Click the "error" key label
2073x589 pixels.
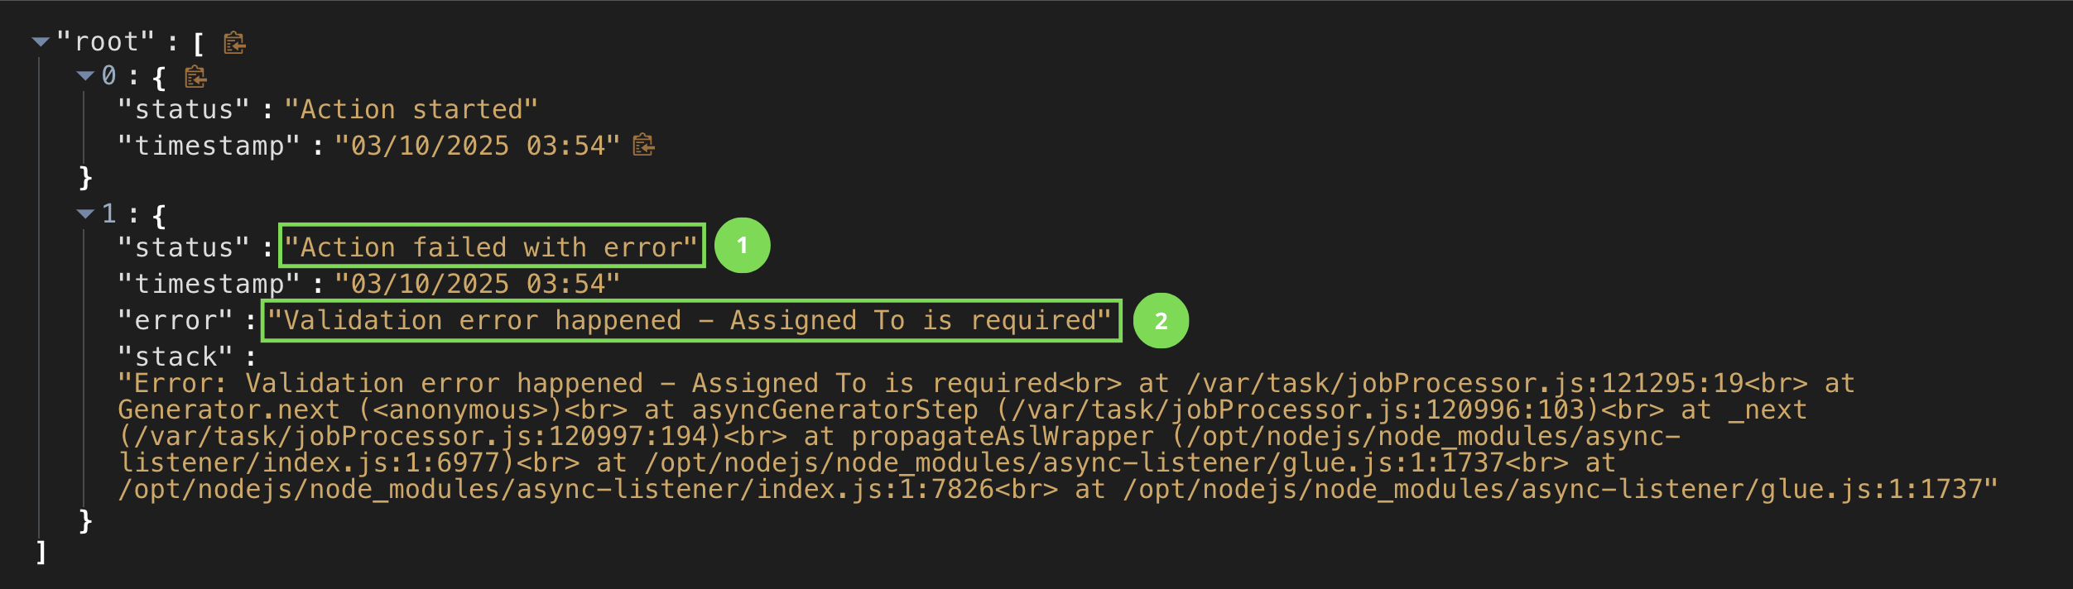tap(176, 321)
